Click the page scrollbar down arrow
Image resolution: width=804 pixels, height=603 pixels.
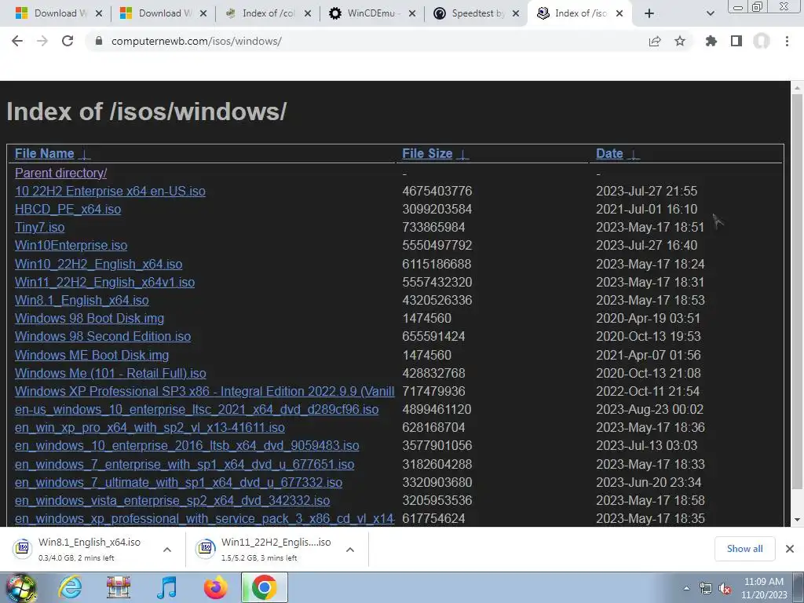coord(798,520)
